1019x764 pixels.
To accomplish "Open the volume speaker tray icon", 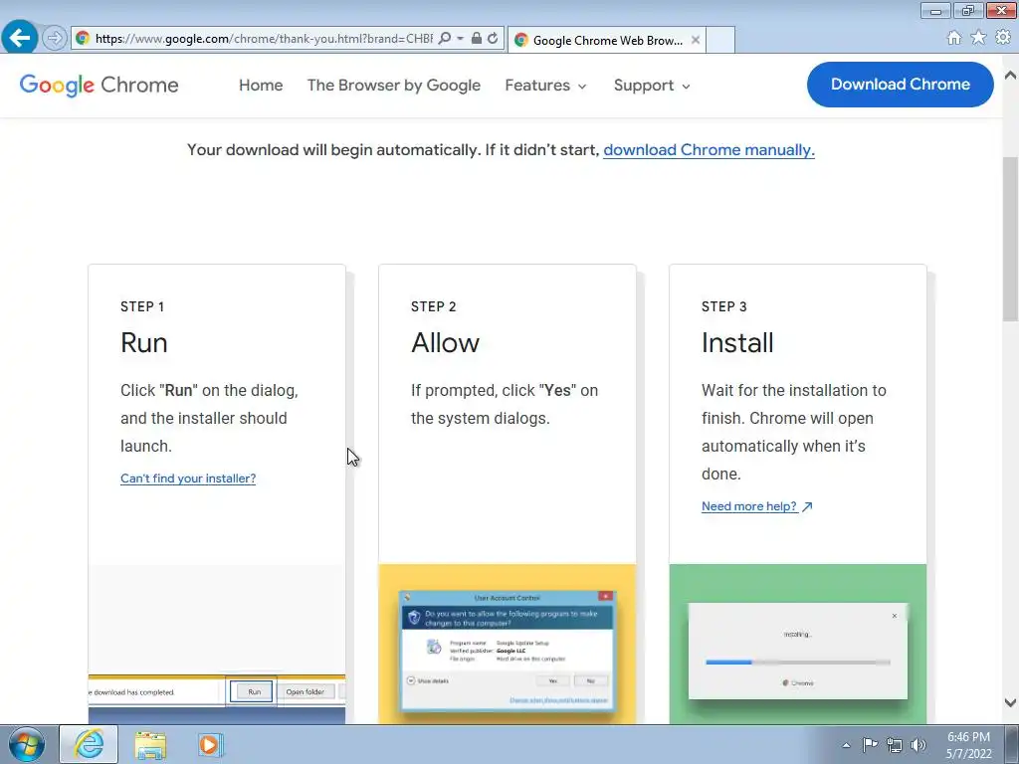I will [x=918, y=745].
